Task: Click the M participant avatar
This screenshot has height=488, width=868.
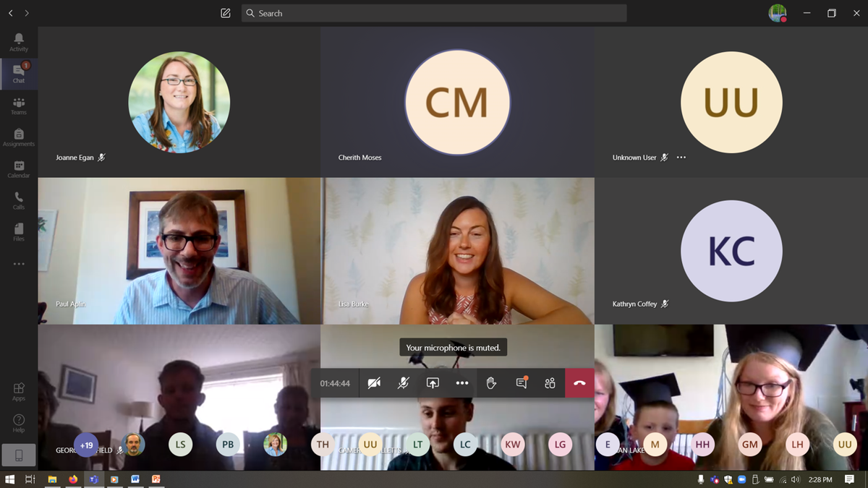Action: (x=655, y=445)
